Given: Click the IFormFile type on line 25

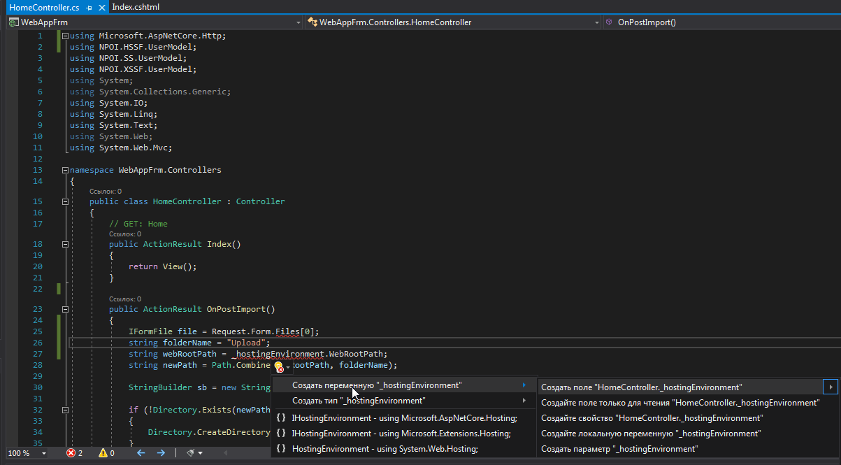Looking at the screenshot, I should pos(150,331).
